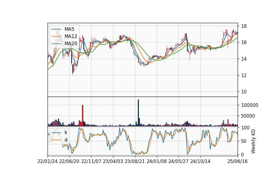Viewport: 264px width, 190px height.
Task: Click the 23/08/21 date tick label
Action: (135, 161)
